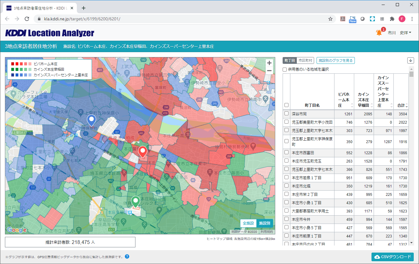Click total 3504 in 深谷市岡 row
The width and height of the screenshot is (419, 264).
pos(403,114)
